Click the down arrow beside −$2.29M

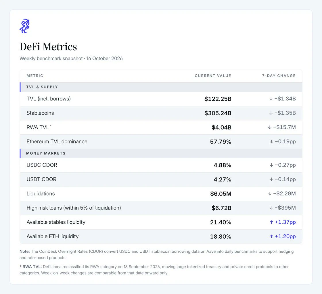point(270,194)
